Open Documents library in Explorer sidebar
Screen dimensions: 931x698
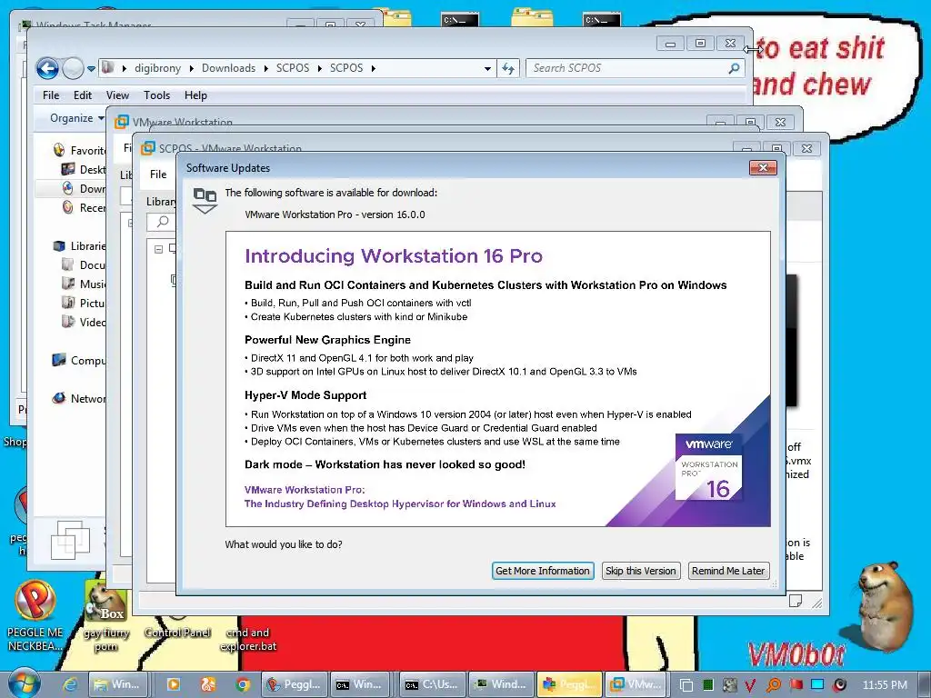(x=83, y=264)
